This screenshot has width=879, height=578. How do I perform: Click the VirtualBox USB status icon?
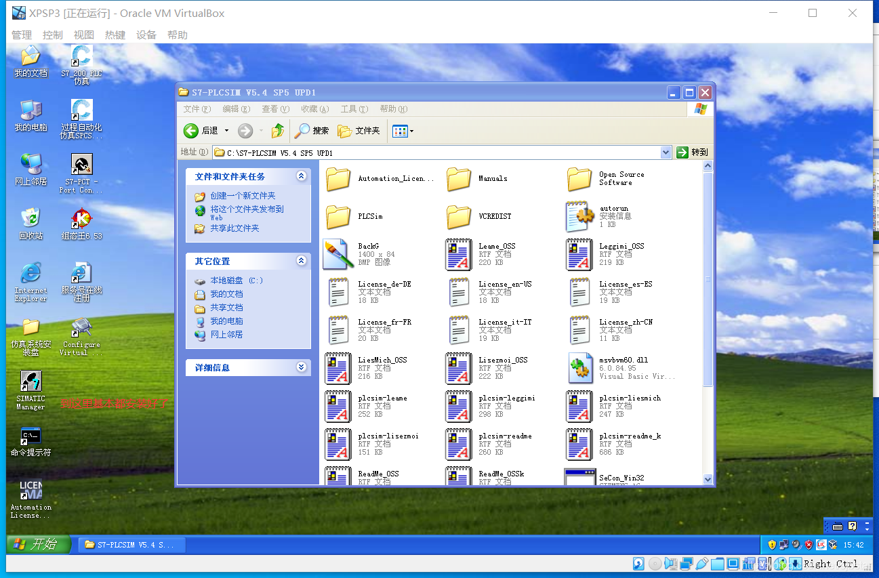(703, 563)
